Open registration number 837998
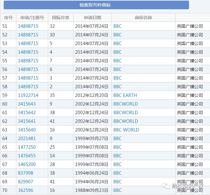The width and height of the screenshot is (210, 195). point(26,173)
